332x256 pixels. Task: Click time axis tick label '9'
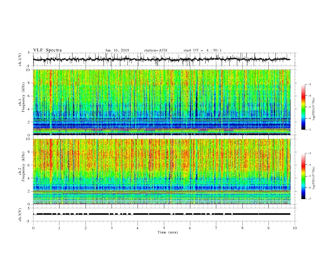(268, 228)
